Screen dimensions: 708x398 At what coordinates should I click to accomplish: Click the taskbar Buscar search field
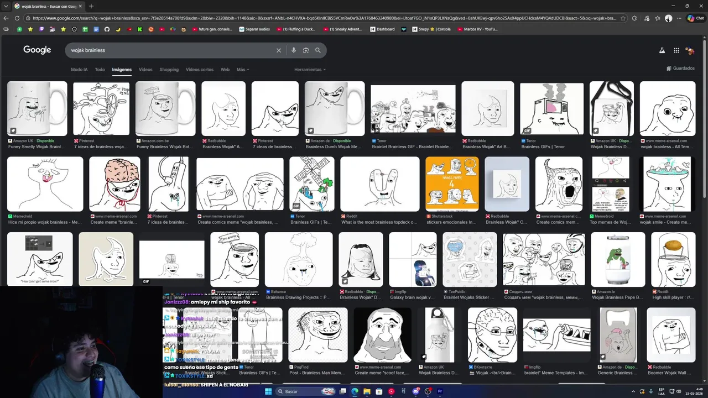[306, 391]
